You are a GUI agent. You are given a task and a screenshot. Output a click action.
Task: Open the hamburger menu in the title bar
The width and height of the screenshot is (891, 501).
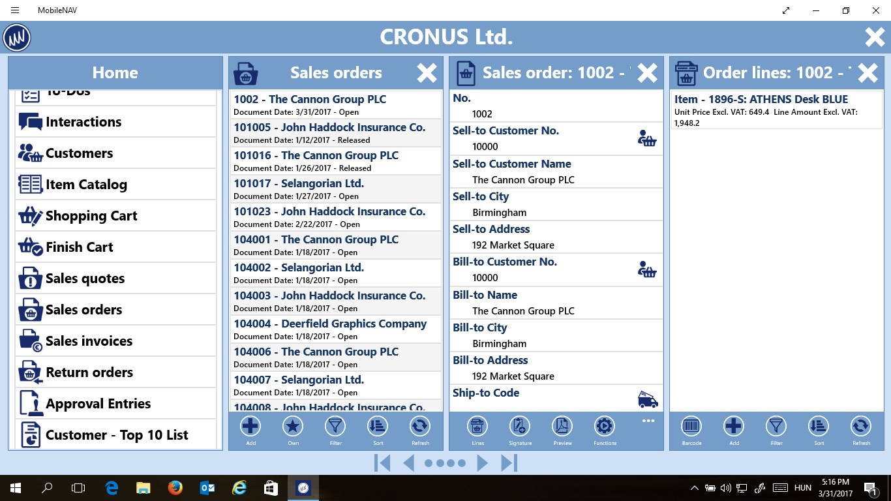14,10
